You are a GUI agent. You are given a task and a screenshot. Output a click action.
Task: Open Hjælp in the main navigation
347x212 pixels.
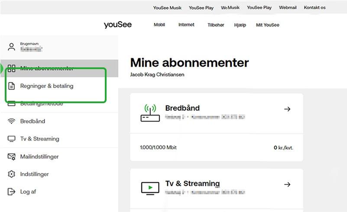coord(240,25)
